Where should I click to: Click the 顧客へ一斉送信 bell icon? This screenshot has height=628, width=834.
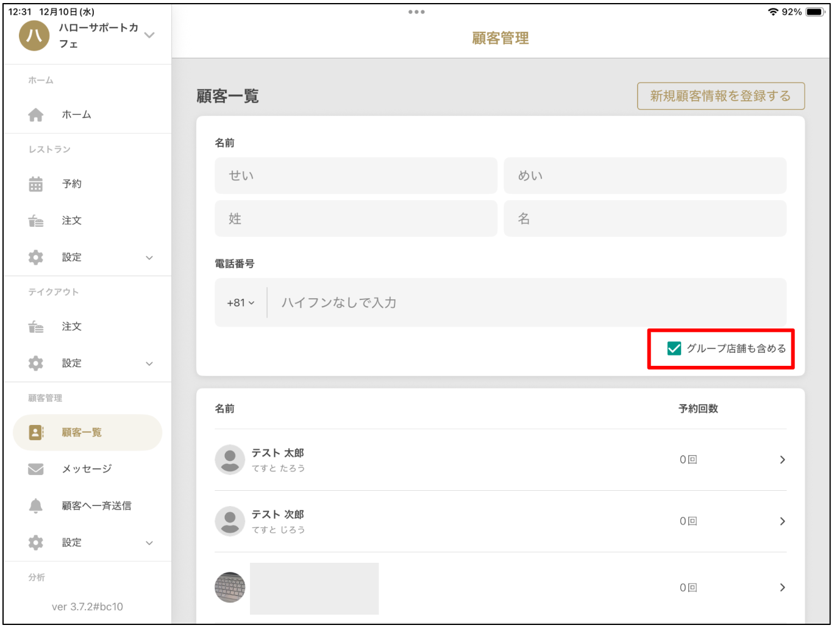point(35,505)
